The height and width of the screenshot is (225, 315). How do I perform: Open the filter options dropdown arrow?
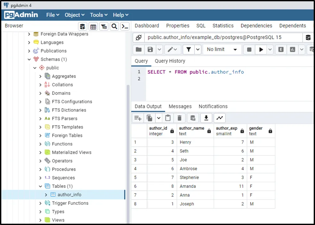click(x=198, y=49)
